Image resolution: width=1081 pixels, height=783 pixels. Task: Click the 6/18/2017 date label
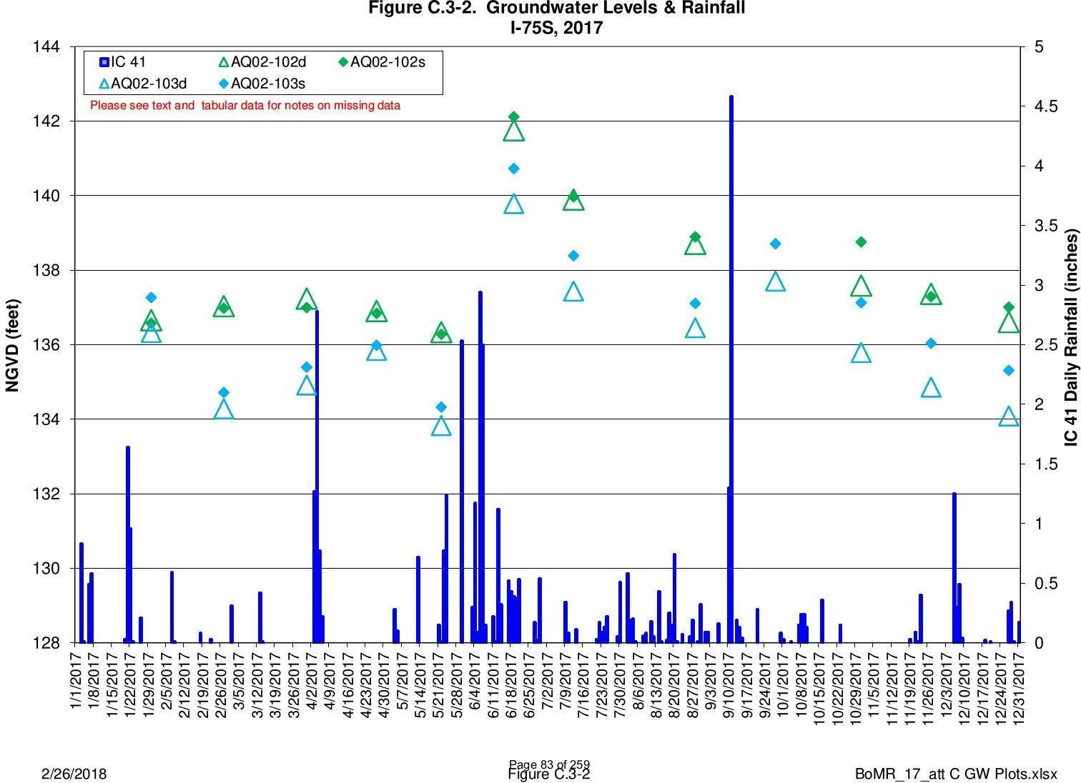pos(512,682)
